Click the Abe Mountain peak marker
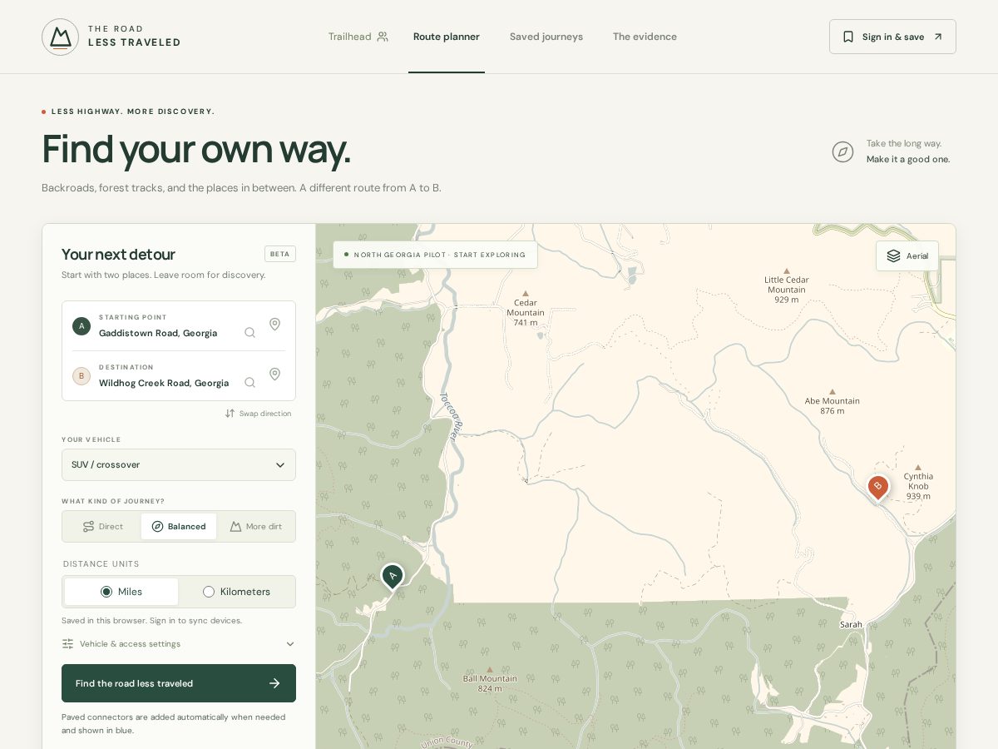998x749 pixels. click(x=832, y=391)
